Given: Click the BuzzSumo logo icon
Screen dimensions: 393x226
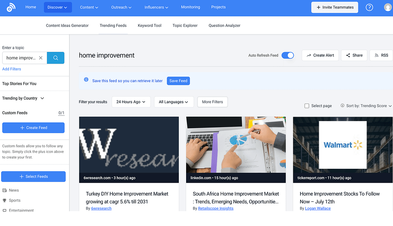Looking at the screenshot, I should pyautogui.click(x=11, y=8).
